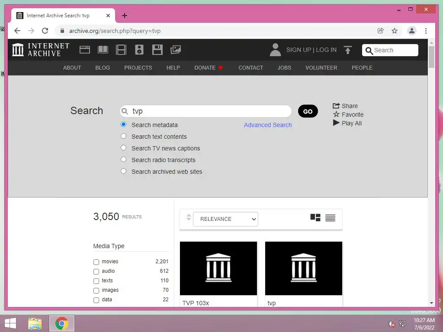Open the RELEVANCE sort dropdown
The image size is (443, 332).
pos(225,219)
